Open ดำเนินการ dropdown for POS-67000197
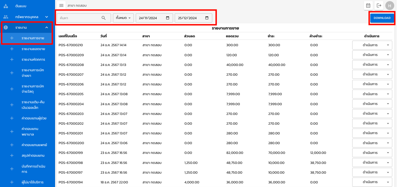The width and height of the screenshot is (397, 187). click(372, 172)
